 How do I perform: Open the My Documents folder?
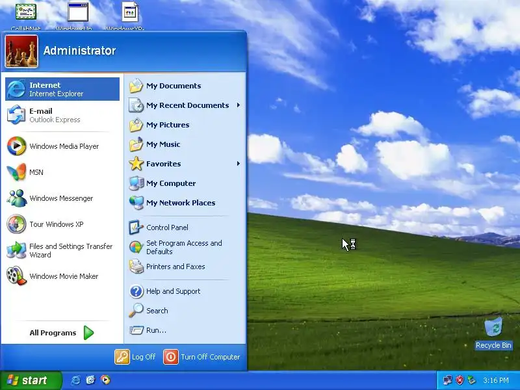pyautogui.click(x=185, y=86)
